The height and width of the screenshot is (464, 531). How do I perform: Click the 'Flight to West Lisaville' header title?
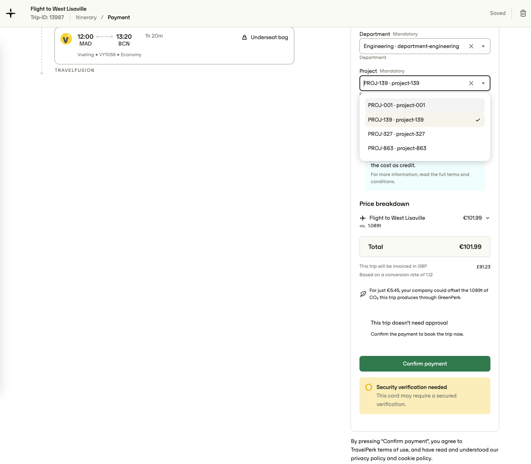coord(58,9)
